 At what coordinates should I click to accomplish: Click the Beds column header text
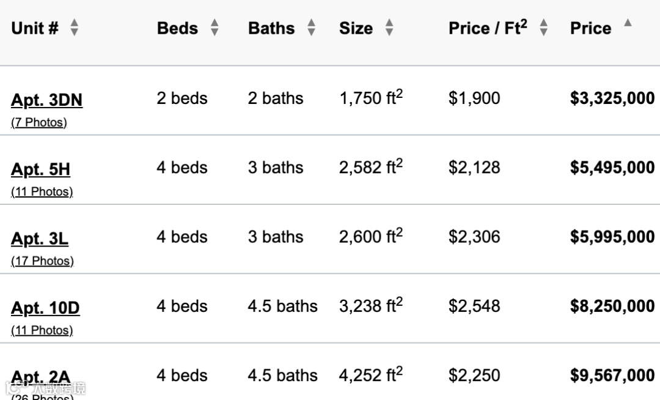coord(177,28)
